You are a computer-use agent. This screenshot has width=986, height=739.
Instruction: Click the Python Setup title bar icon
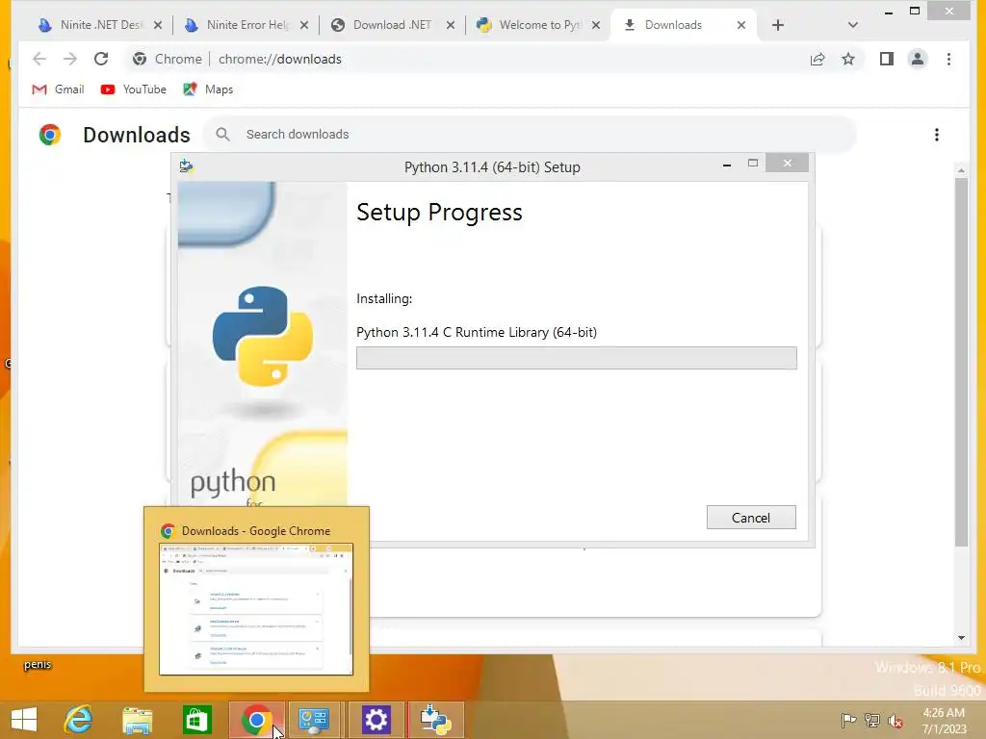(x=186, y=166)
